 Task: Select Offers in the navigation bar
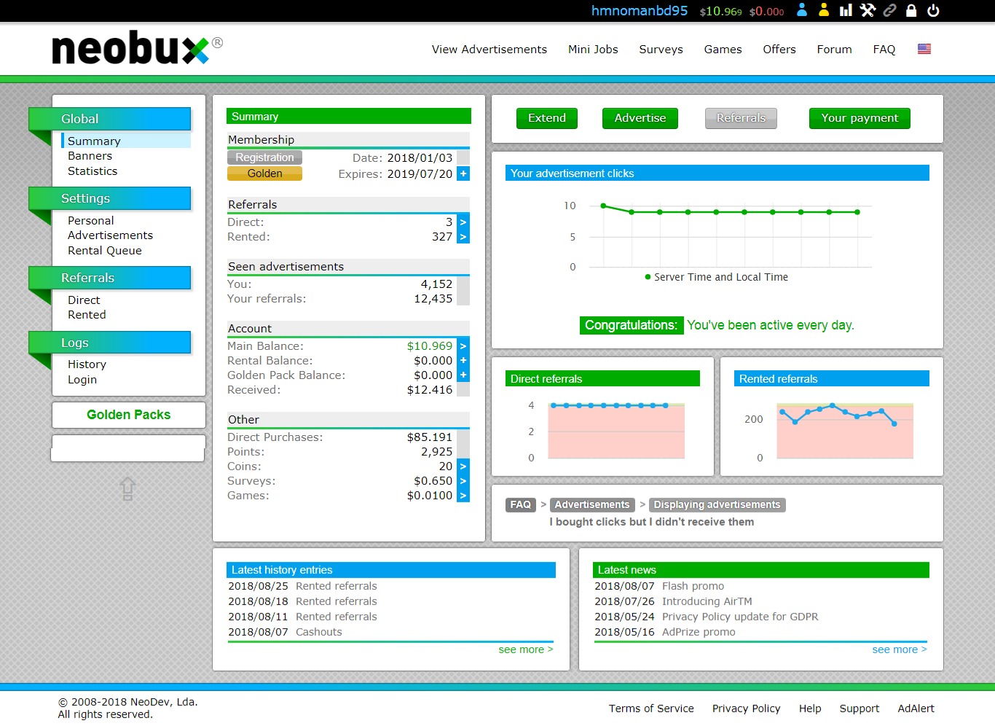click(x=779, y=50)
